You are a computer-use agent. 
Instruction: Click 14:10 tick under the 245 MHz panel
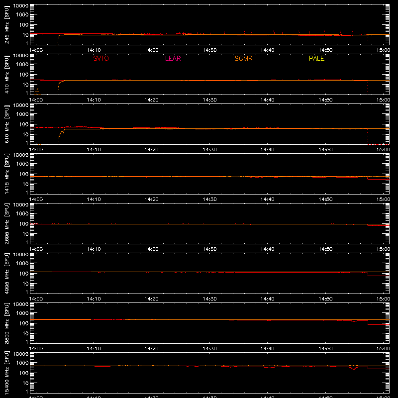(x=94, y=50)
